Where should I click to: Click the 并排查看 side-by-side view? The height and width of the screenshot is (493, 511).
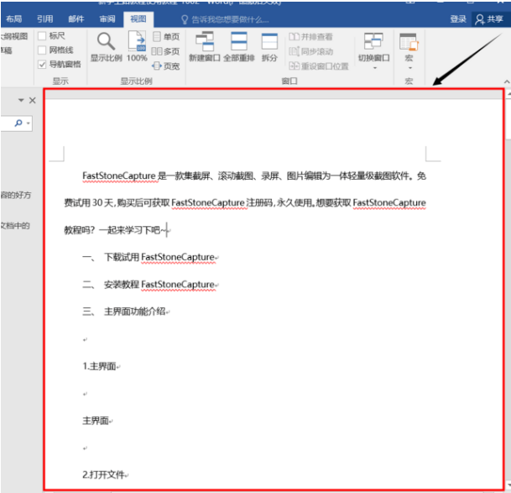click(x=310, y=37)
